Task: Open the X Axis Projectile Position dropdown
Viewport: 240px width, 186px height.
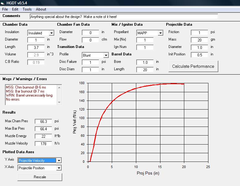Action: click(59, 168)
